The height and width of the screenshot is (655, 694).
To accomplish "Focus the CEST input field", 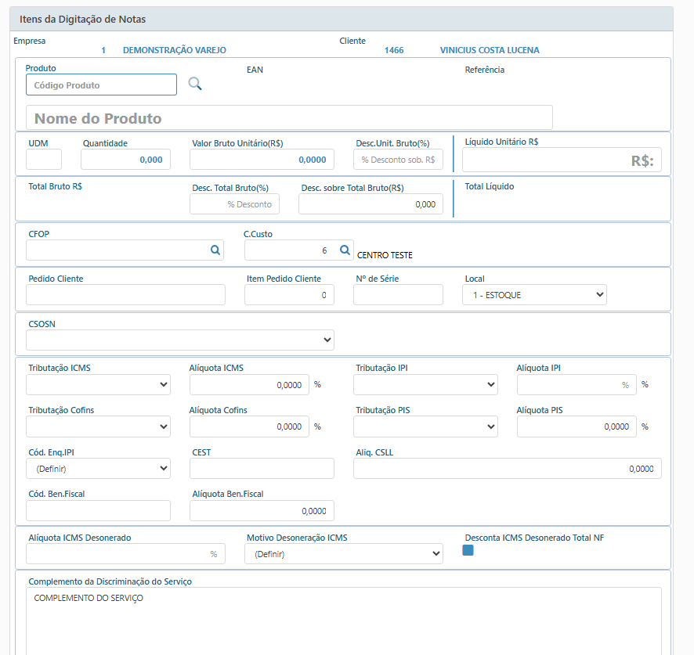I will [x=262, y=469].
